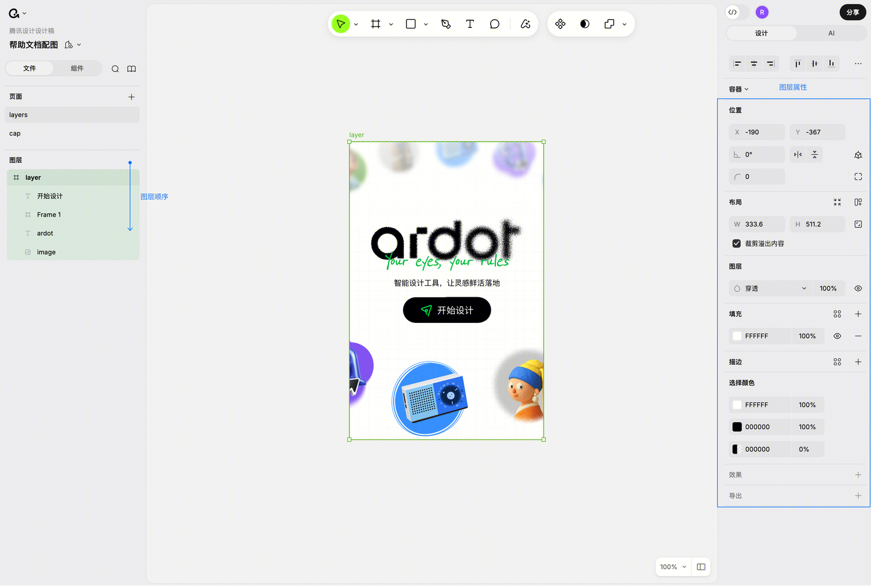Screen dimensions: 871x586
Task: Open the components icon in toolbar
Action: point(560,24)
